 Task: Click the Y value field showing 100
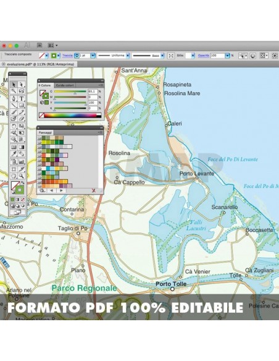tap(93, 103)
